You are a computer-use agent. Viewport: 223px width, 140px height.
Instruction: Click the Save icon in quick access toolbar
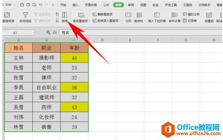[x=22, y=5]
